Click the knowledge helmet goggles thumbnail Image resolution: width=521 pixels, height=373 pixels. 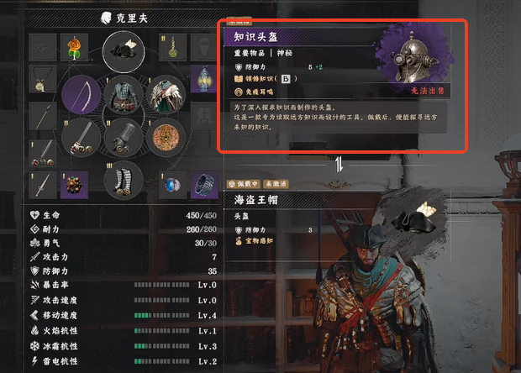pos(414,57)
